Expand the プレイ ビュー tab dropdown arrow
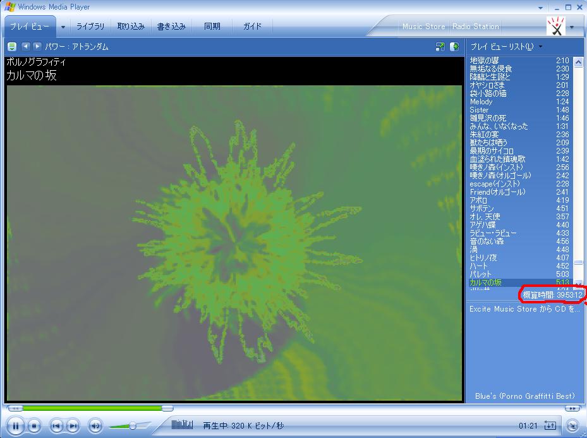Image resolution: width=587 pixels, height=438 pixels. (x=63, y=27)
